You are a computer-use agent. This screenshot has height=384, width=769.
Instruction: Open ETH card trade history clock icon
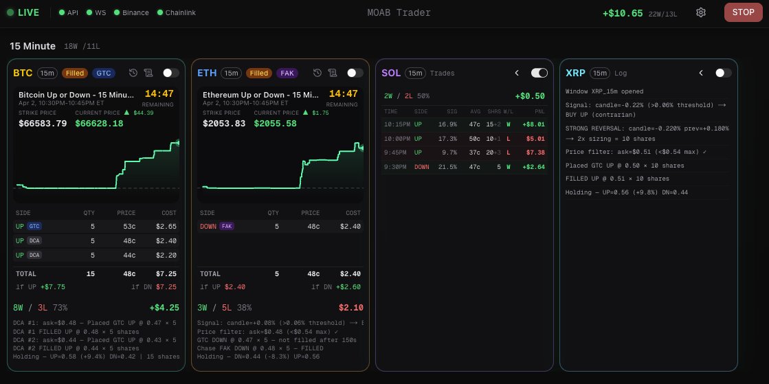[317, 73]
